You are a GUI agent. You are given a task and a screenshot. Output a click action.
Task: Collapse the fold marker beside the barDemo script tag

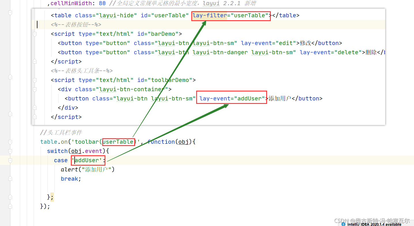(x=35, y=34)
